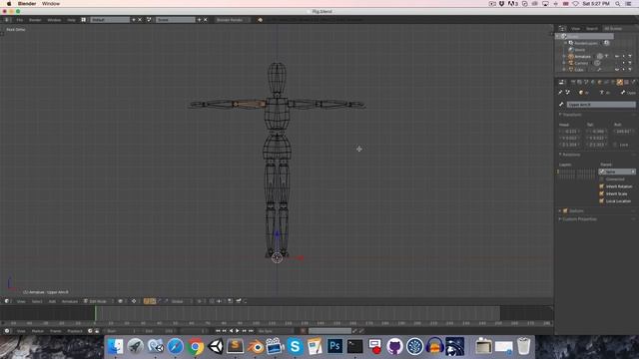Viewport: 639px width, 359px height.
Task: Click the info header editor type icon
Action: 7,20
